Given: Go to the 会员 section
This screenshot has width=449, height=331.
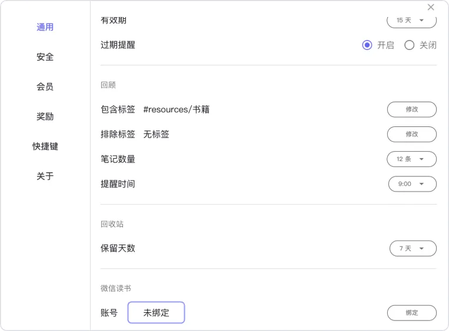Looking at the screenshot, I should [x=45, y=86].
